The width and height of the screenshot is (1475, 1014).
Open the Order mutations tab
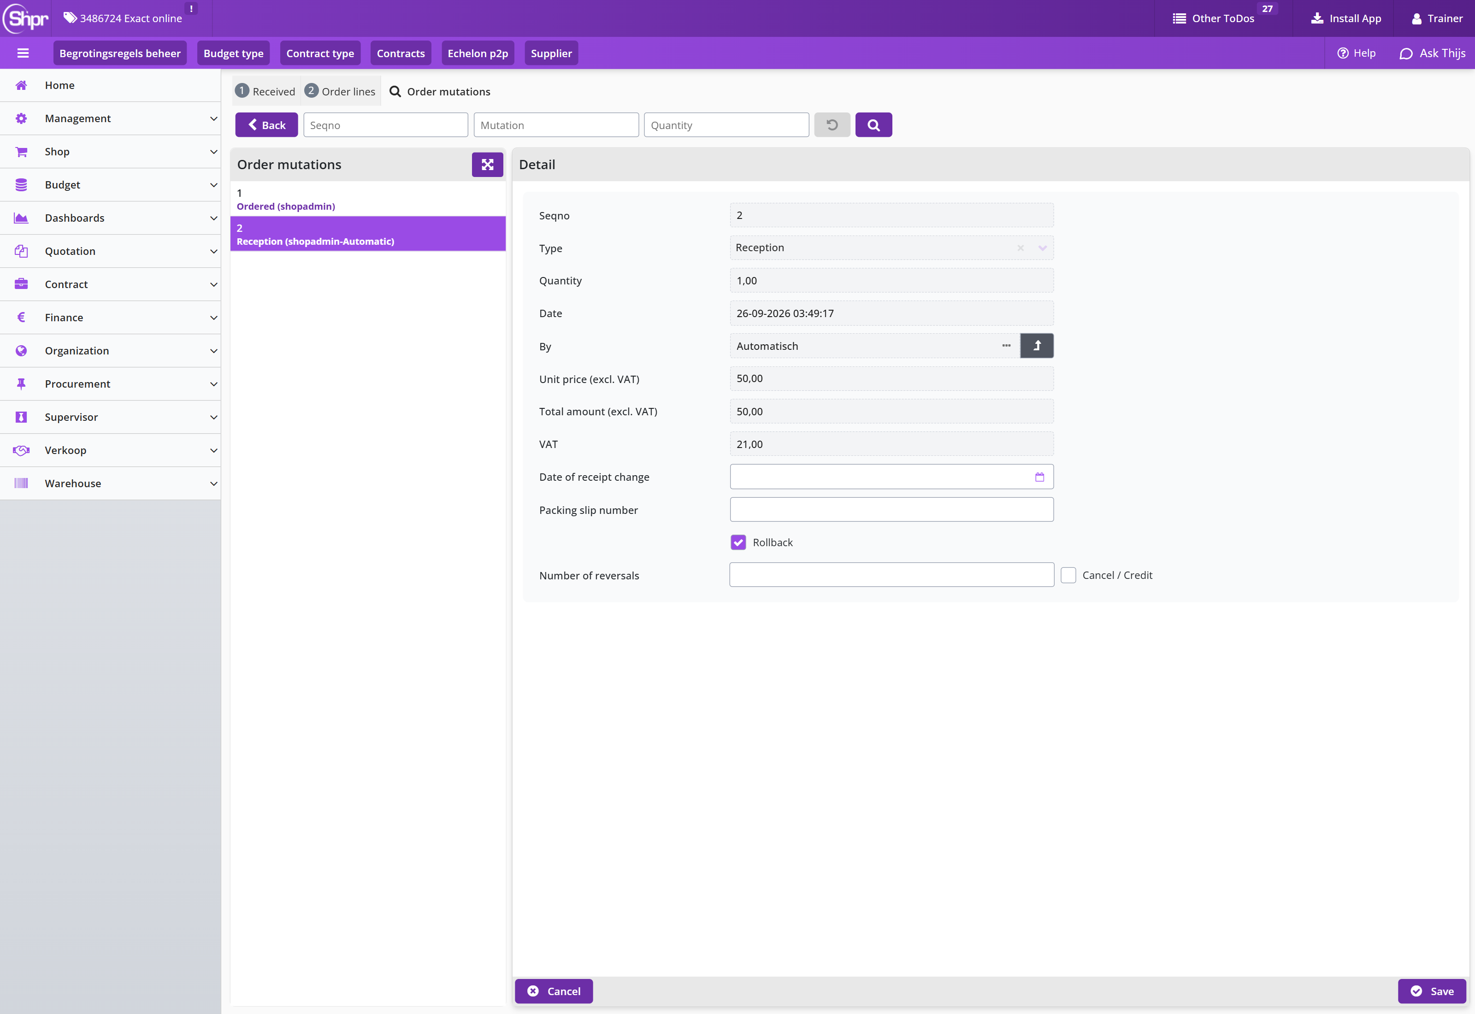(x=440, y=91)
